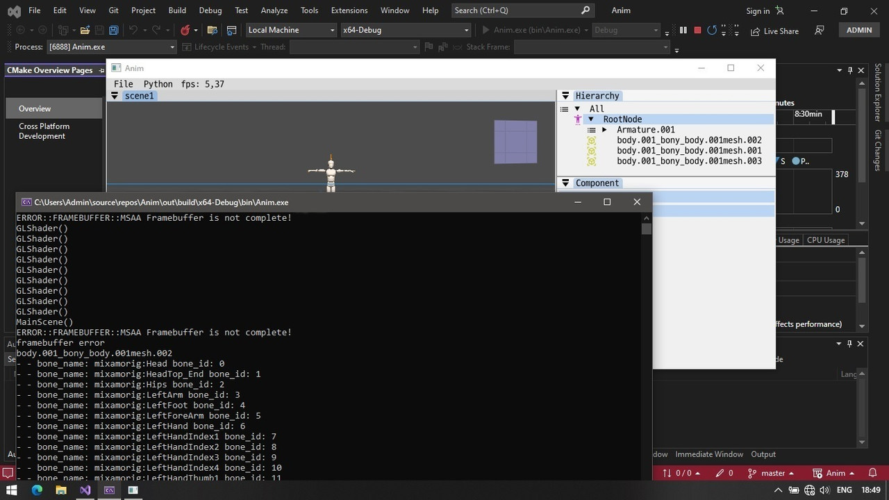Screen dimensions: 889x500
Task: Open File Explorer from the taskbar
Action: [61, 490]
